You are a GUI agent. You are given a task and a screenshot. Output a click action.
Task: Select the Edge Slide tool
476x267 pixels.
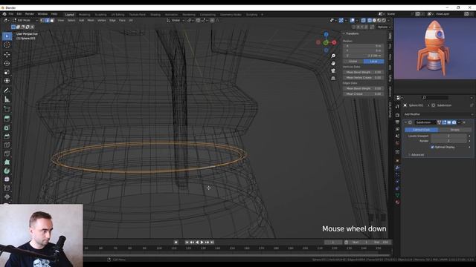[x=7, y=188]
